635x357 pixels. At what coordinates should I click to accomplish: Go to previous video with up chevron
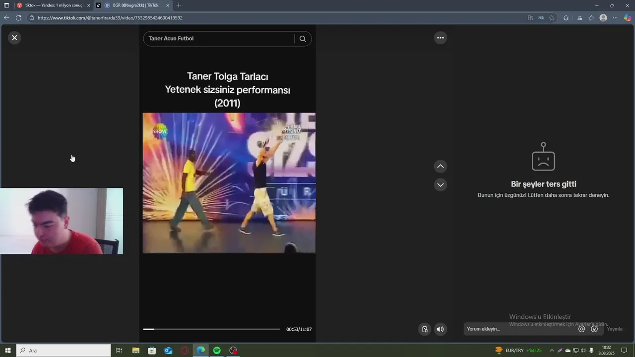coord(440,166)
